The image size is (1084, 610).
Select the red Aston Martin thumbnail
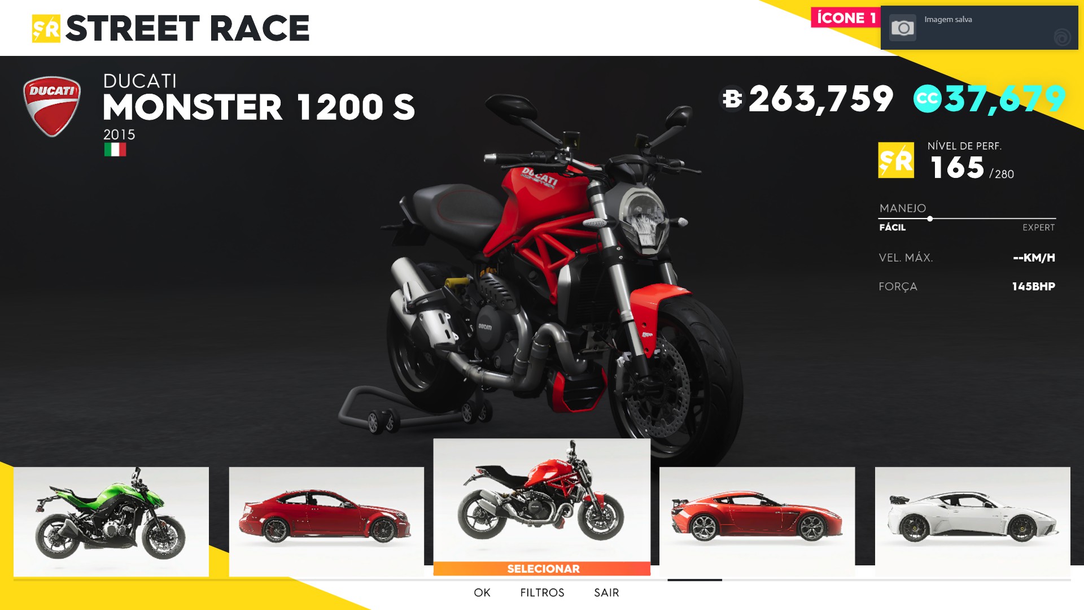[757, 521]
